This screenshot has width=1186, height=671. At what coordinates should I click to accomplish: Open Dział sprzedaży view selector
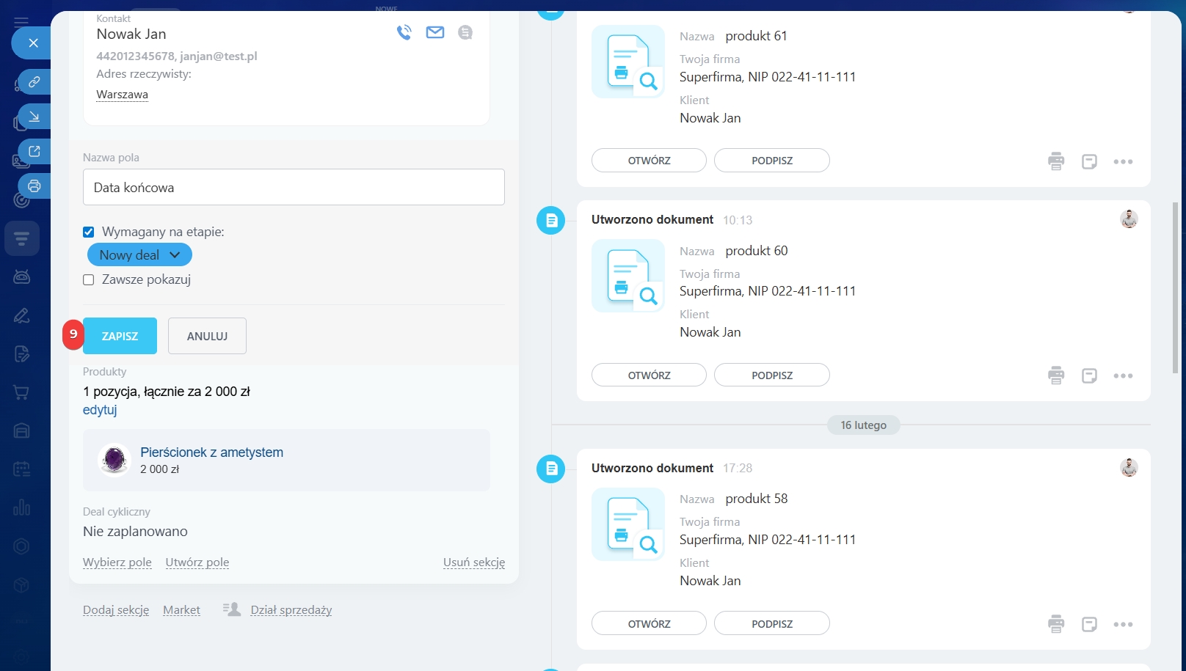click(x=291, y=610)
